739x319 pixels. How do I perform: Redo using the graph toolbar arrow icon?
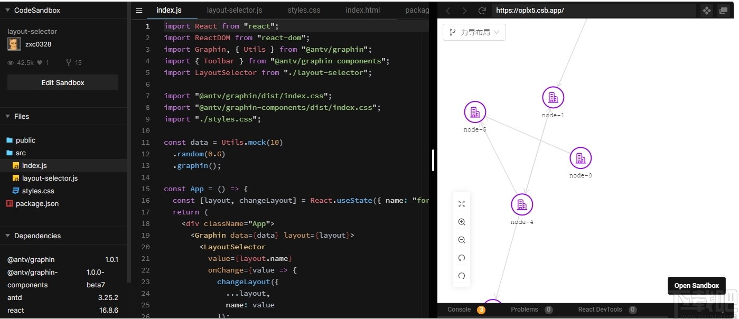462,276
